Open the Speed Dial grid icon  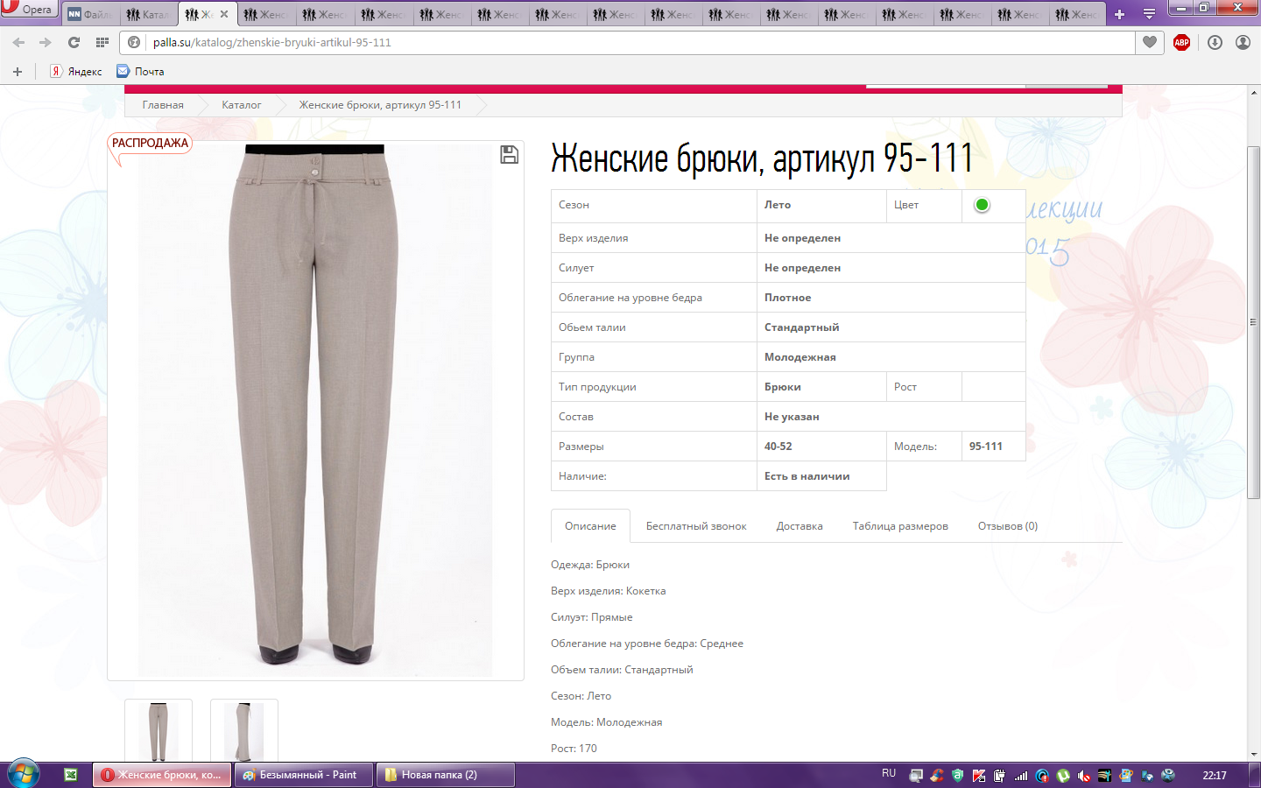coord(102,42)
